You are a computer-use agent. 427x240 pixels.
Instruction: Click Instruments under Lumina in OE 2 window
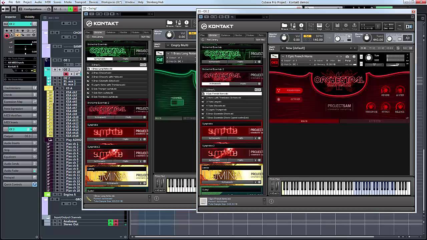coord(227,182)
